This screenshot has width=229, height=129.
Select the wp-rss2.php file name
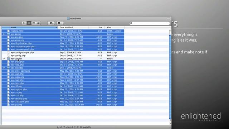(x=17, y=96)
